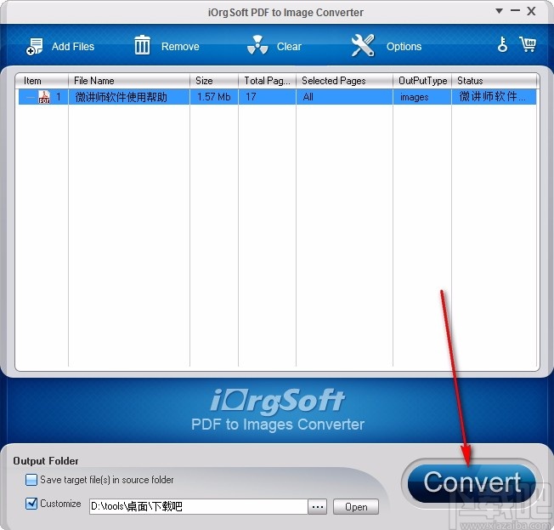Click the Open folder button
The height and width of the screenshot is (530, 554).
356,507
